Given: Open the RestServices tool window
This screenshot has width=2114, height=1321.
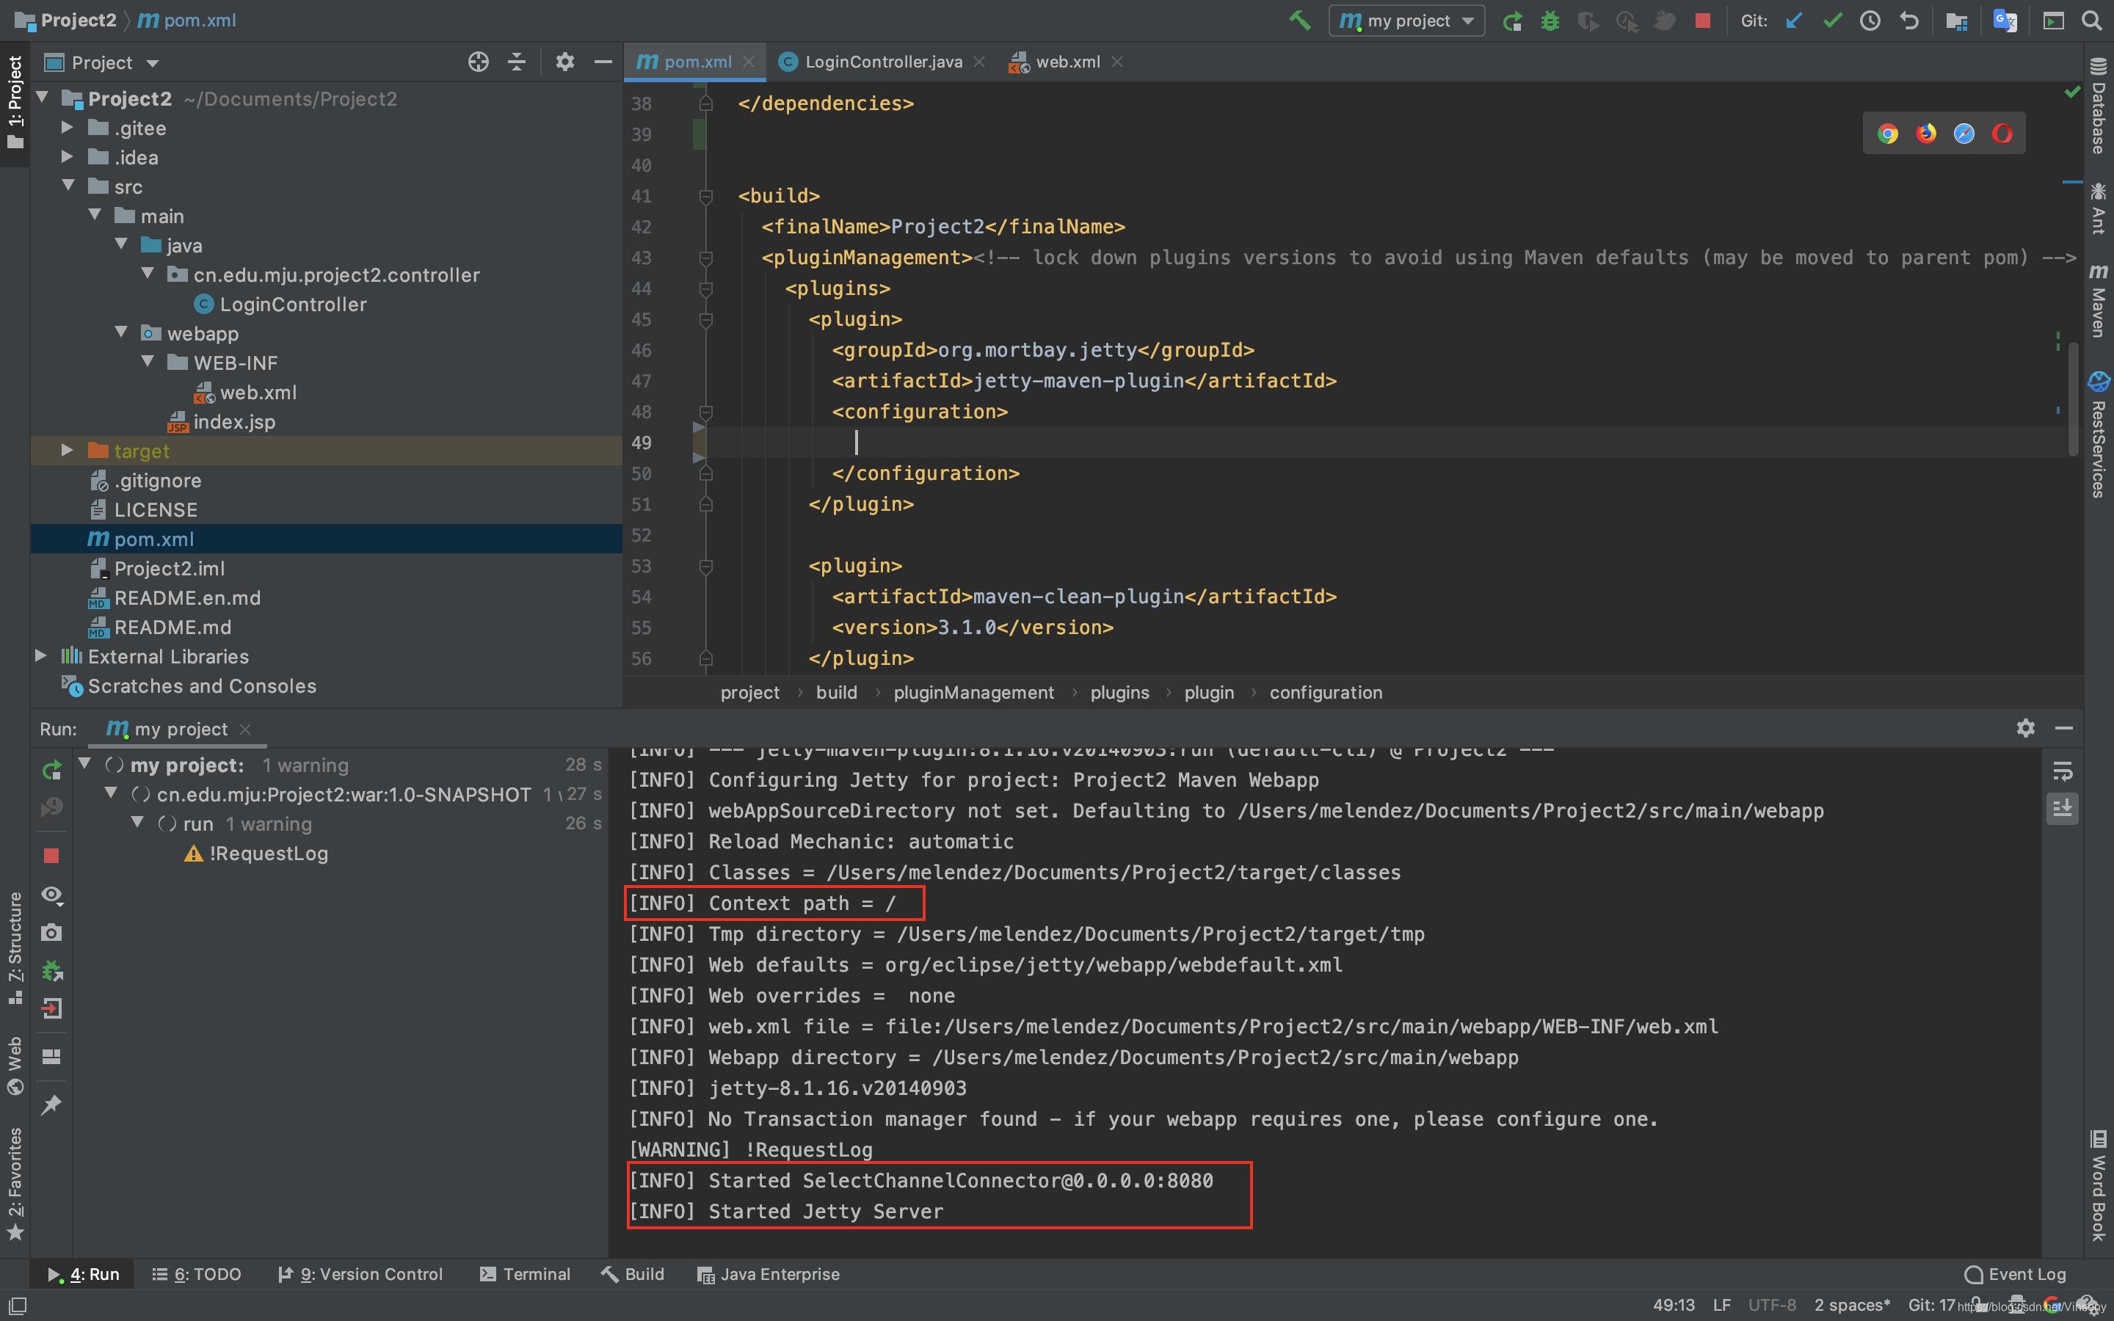Looking at the screenshot, I should point(2099,435).
